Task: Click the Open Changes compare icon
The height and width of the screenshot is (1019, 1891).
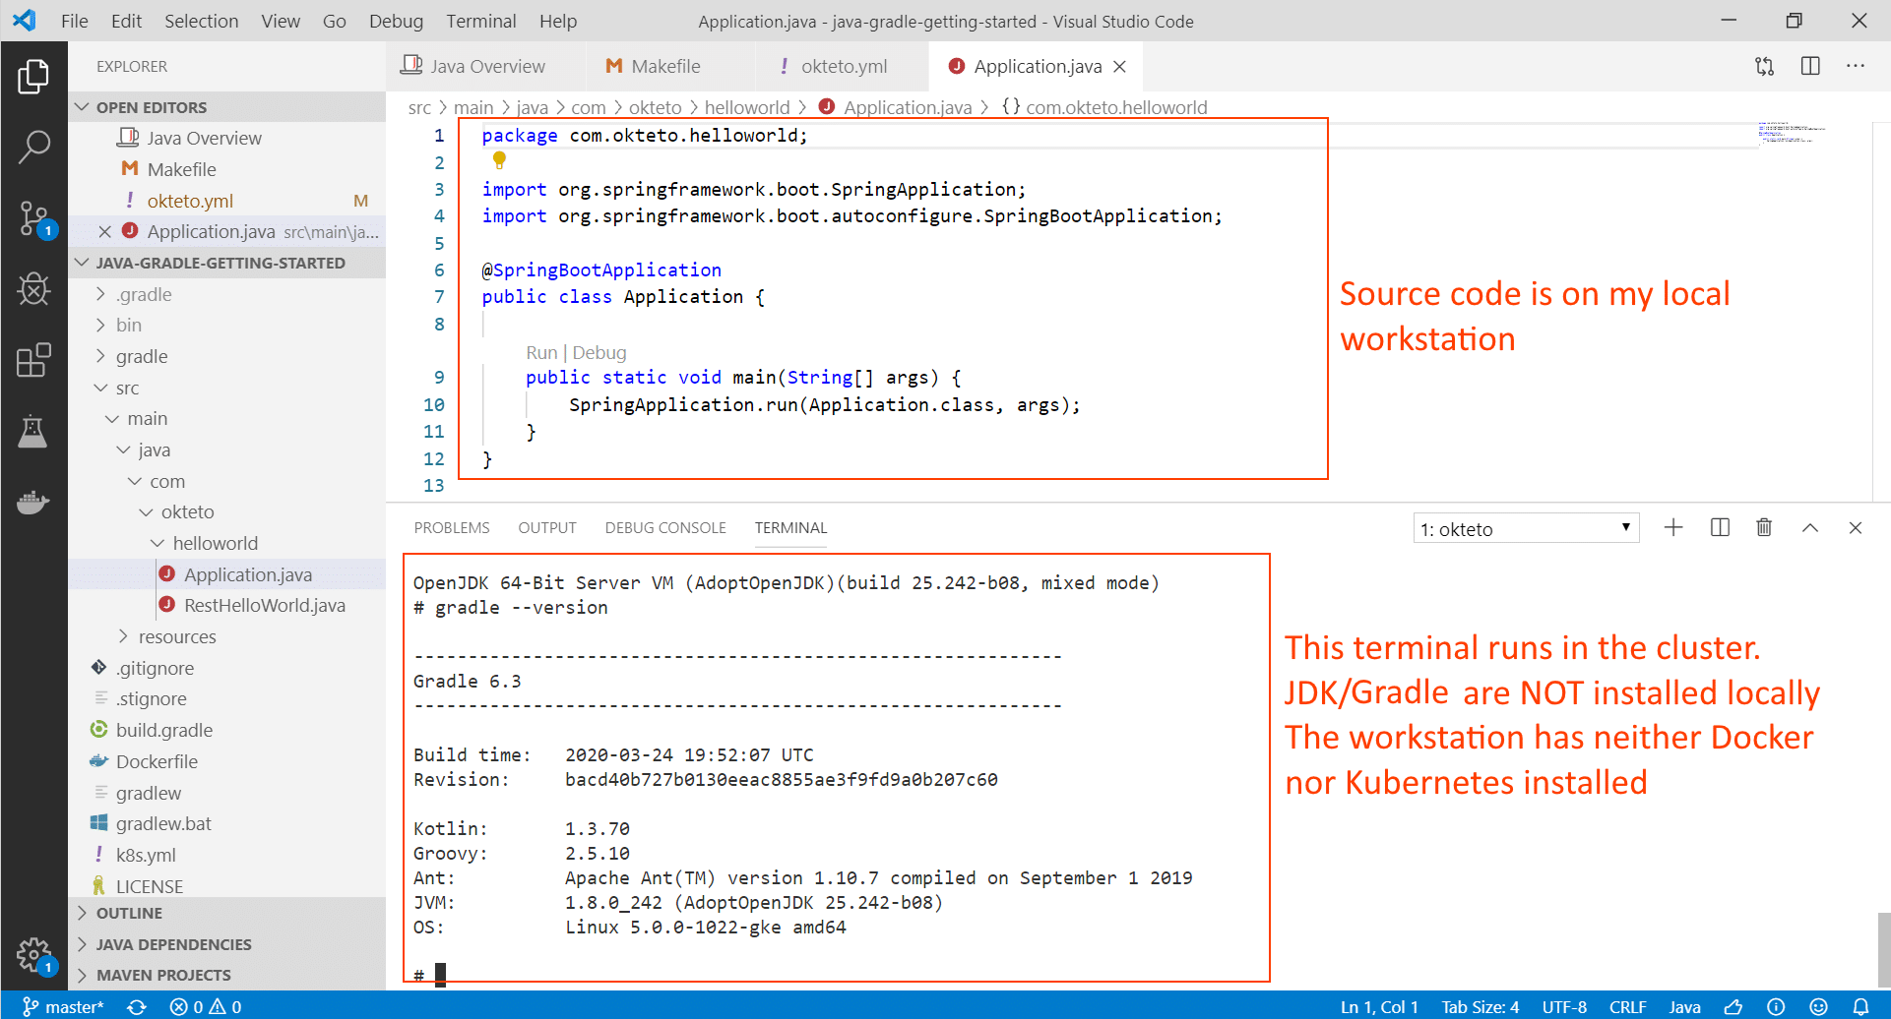Action: point(1764,66)
